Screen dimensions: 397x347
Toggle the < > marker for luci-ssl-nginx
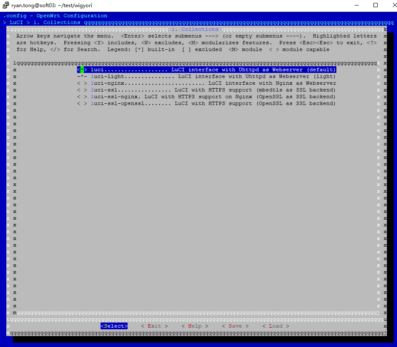82,97
